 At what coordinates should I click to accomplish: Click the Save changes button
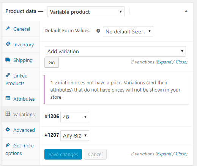pyautogui.click(x=63, y=154)
